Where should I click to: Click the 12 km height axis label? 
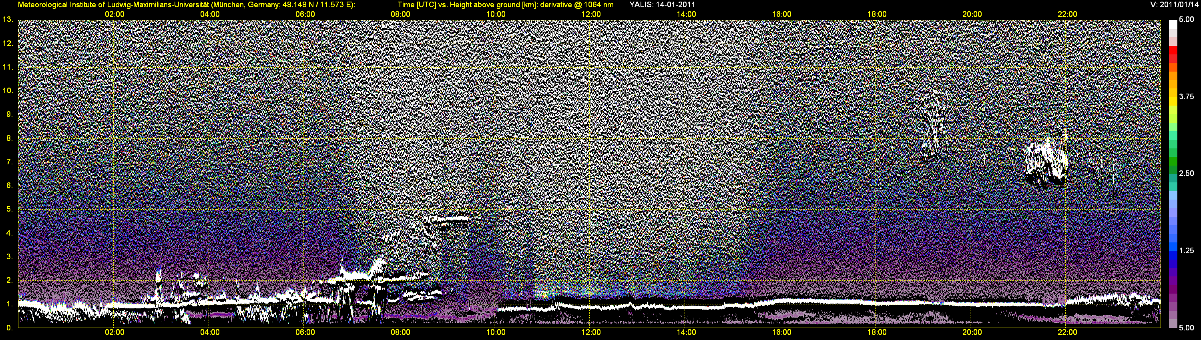(8, 43)
